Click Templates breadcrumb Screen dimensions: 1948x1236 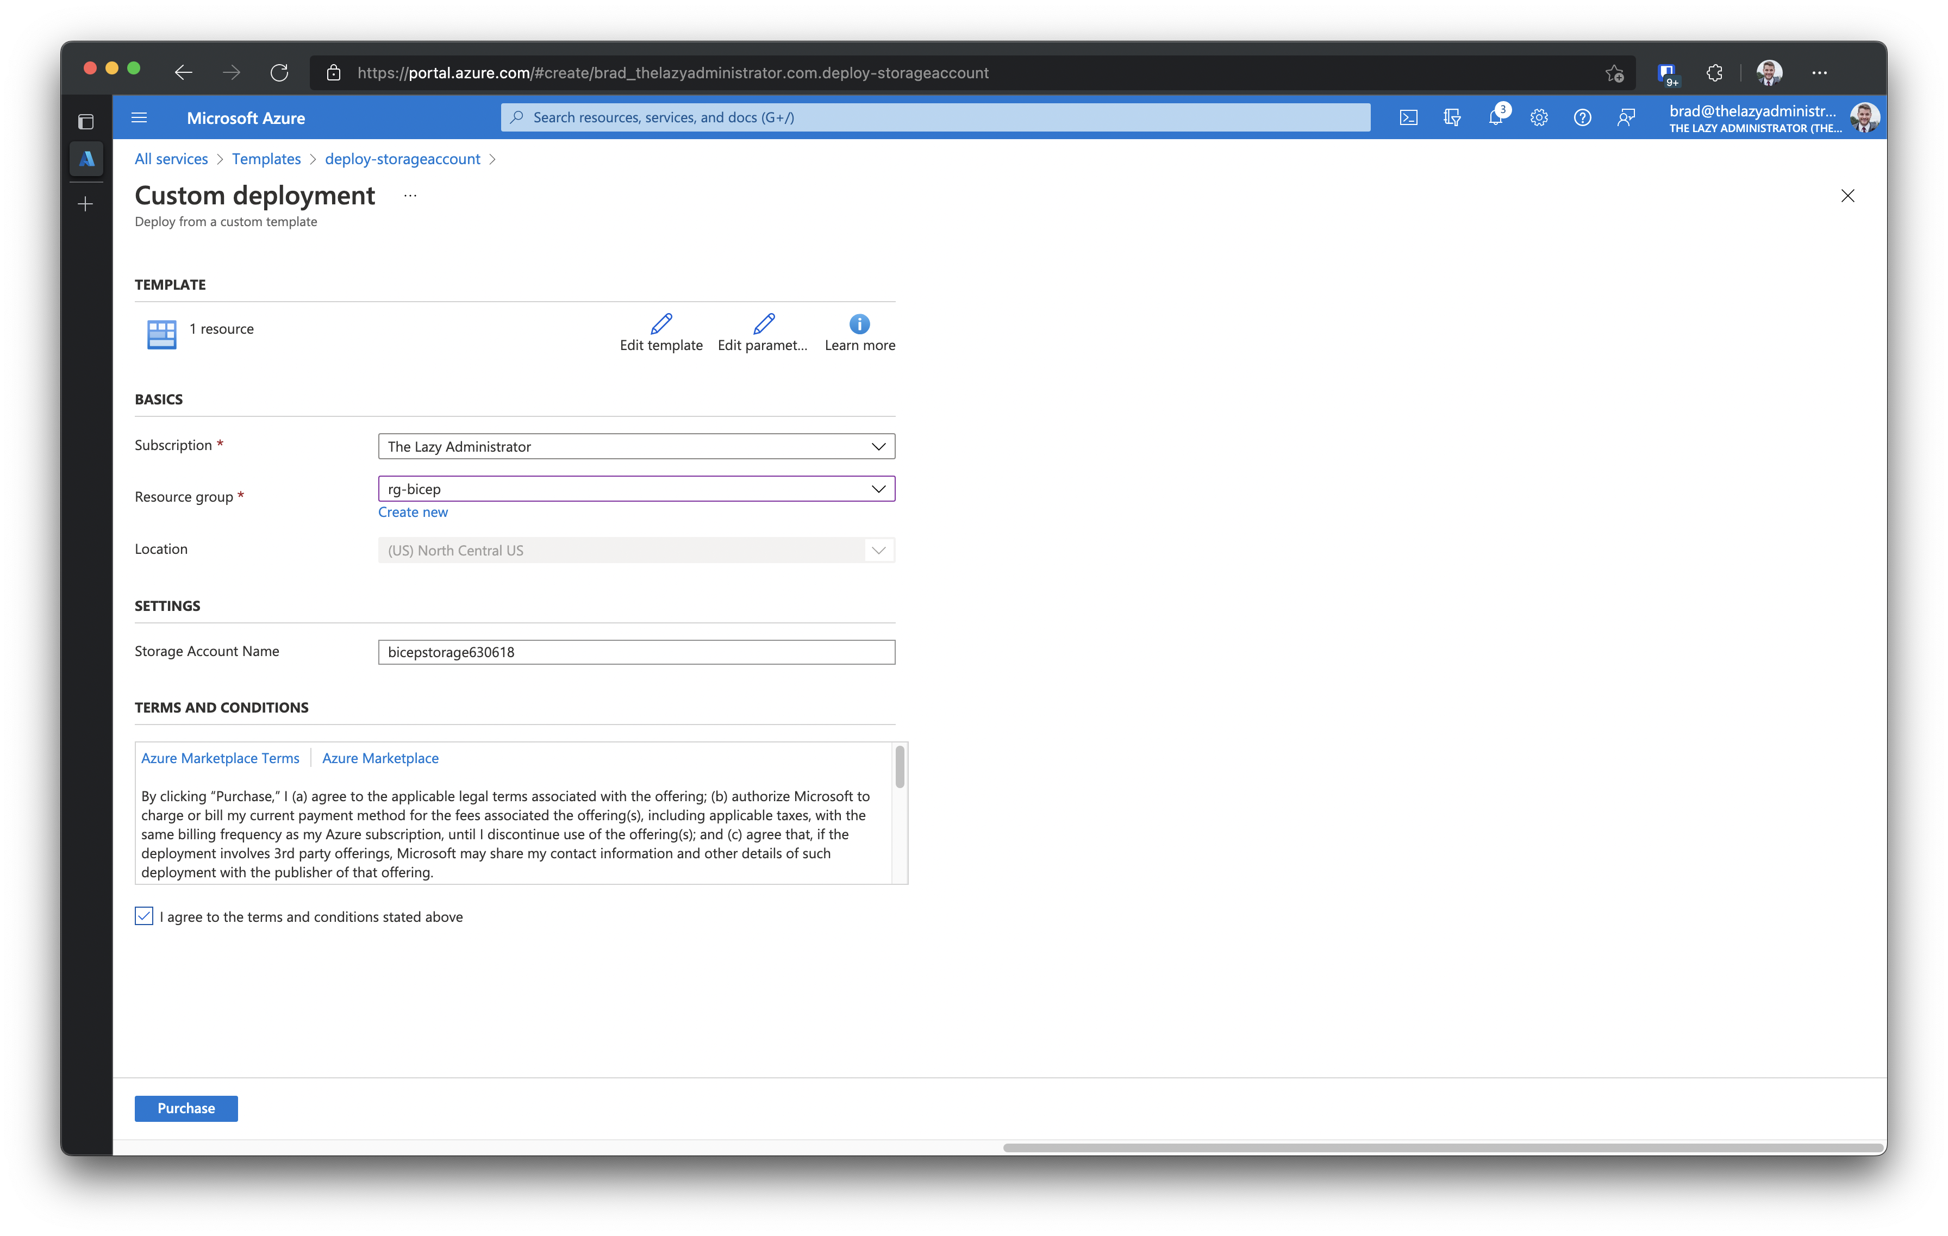coord(266,159)
